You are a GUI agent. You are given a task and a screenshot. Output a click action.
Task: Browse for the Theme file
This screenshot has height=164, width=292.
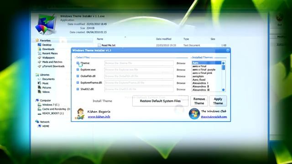[181, 63]
